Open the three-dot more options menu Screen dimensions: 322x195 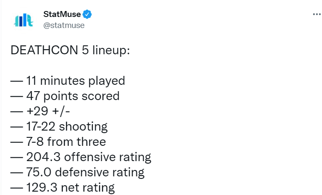tap(317, 14)
